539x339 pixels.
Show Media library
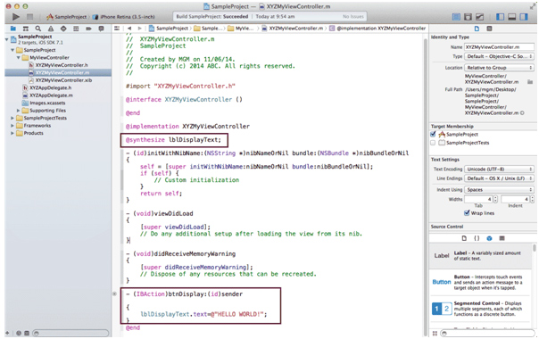point(502,238)
